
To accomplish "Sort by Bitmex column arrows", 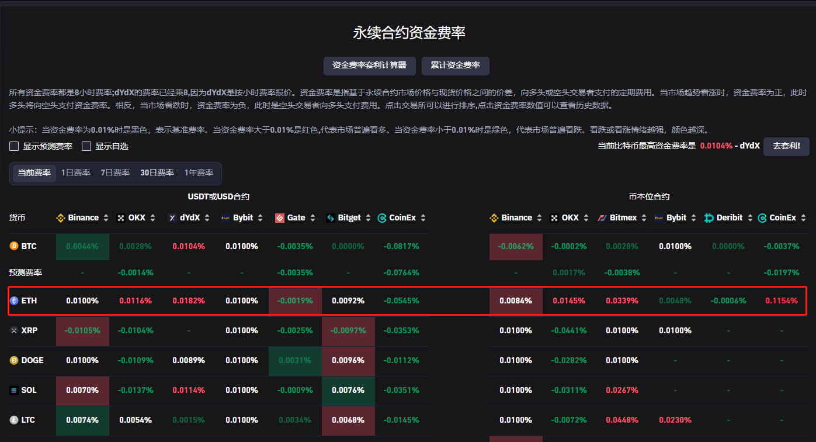I will click(644, 218).
